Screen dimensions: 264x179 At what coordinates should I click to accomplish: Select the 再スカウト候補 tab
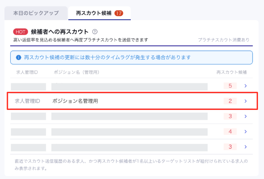point(94,13)
